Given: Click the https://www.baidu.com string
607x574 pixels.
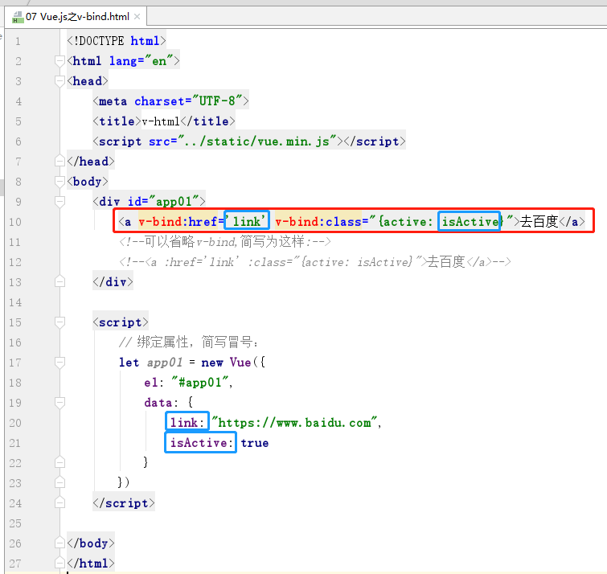Looking at the screenshot, I should click(294, 423).
